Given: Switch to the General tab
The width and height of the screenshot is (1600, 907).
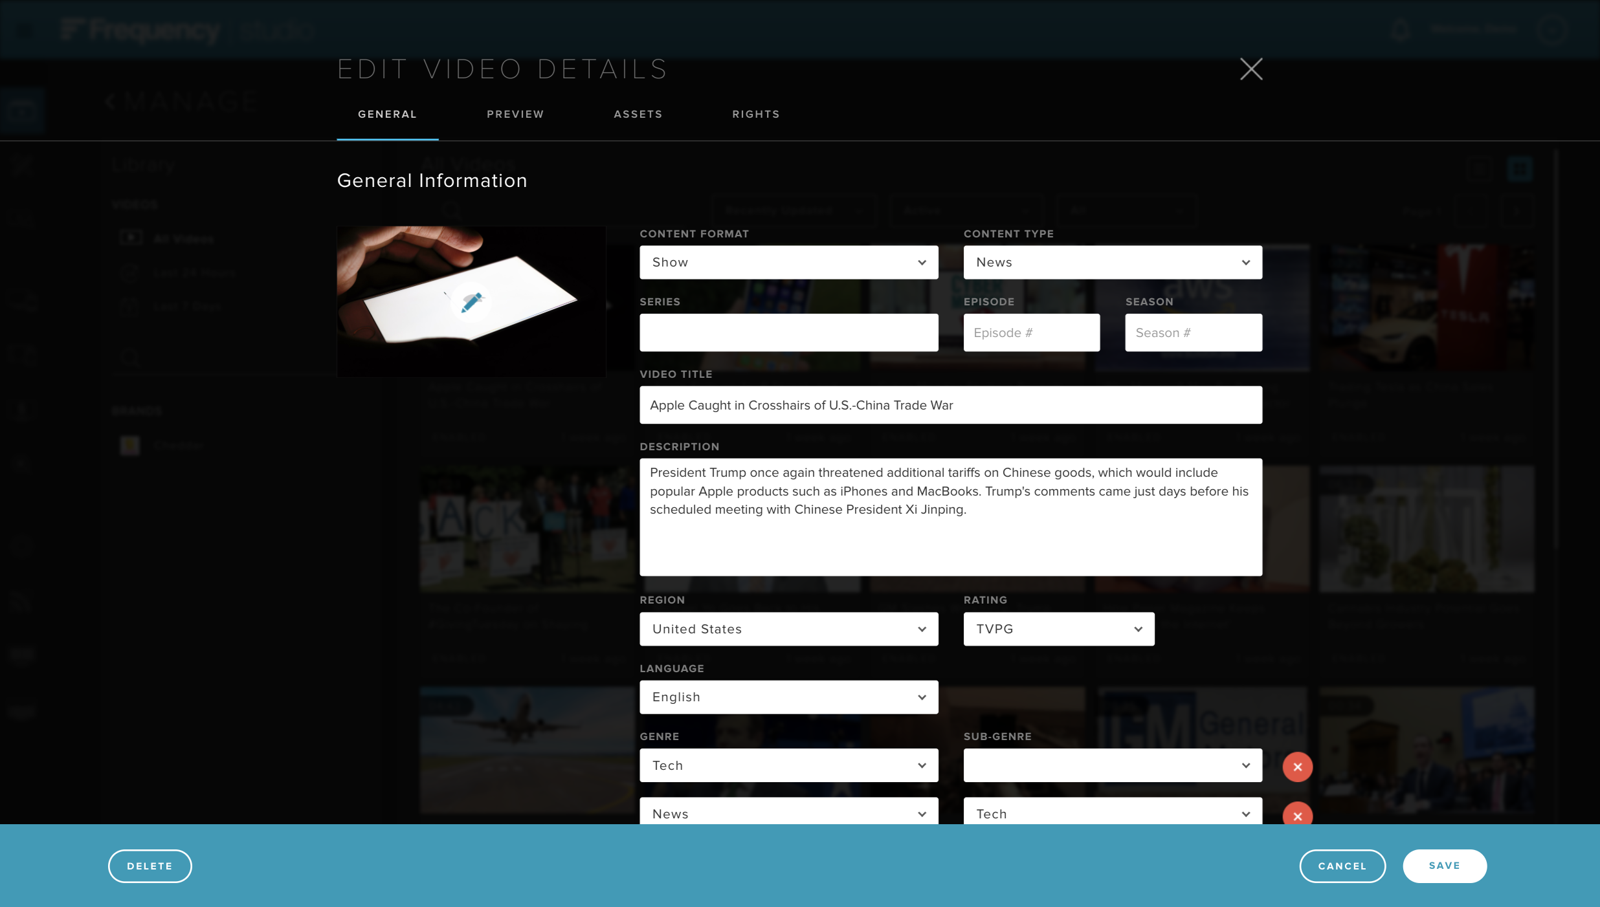Looking at the screenshot, I should tap(387, 114).
